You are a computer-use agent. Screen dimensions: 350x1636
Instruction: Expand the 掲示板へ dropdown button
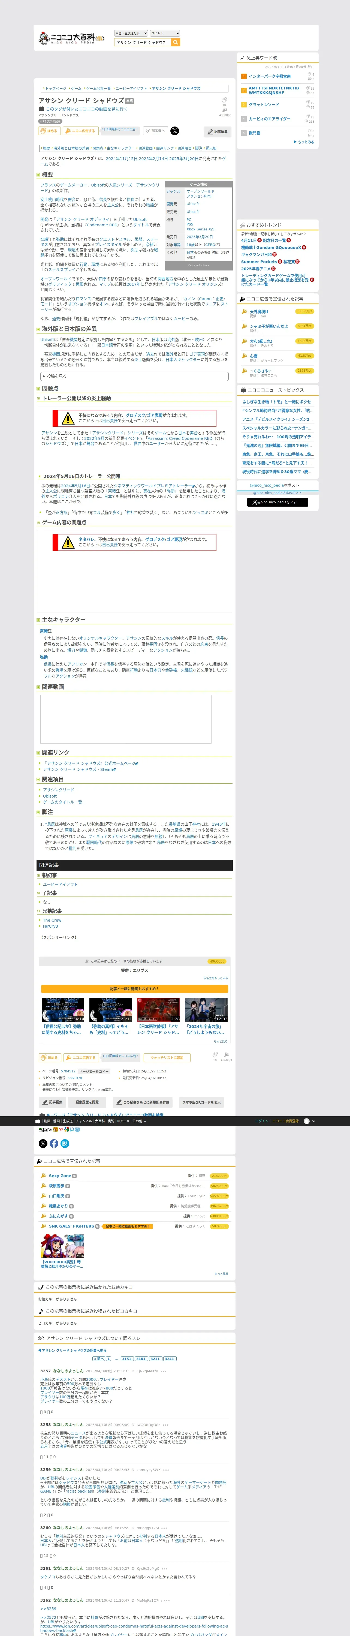click(156, 131)
